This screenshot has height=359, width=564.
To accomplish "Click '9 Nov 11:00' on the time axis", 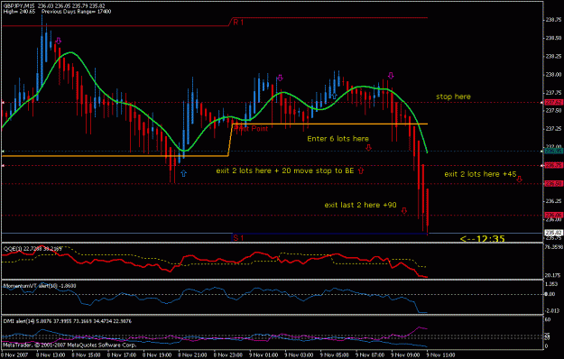I will tap(441, 355).
